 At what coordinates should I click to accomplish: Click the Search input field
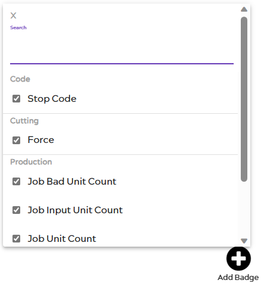point(122,48)
